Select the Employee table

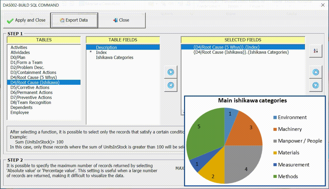(x=20, y=112)
